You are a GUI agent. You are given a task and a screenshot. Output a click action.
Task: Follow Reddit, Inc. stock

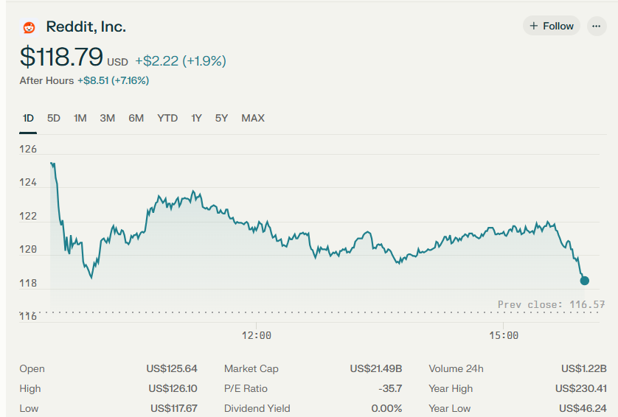pyautogui.click(x=552, y=26)
